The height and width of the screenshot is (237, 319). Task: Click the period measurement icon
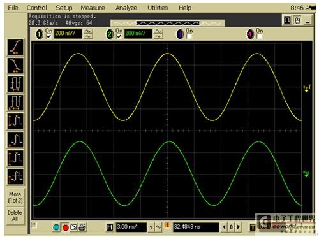coord(15,84)
